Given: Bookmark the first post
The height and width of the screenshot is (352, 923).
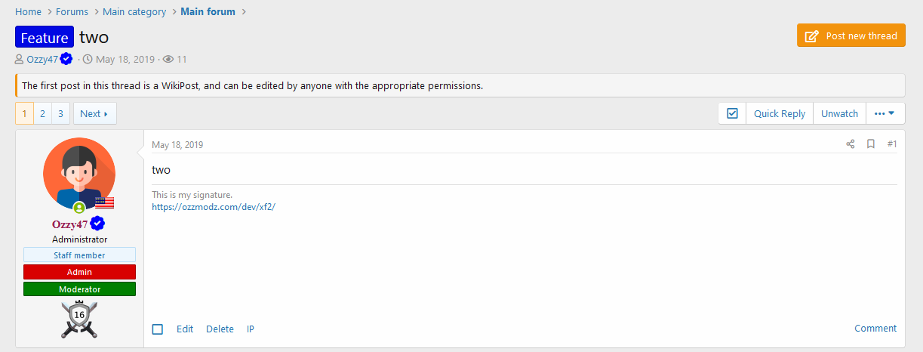Looking at the screenshot, I should [x=870, y=144].
